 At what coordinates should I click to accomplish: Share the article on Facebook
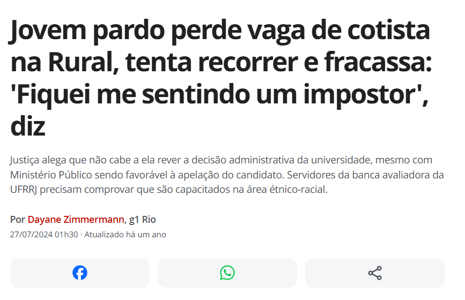tap(80, 273)
